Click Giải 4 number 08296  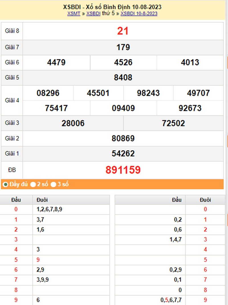48,93
